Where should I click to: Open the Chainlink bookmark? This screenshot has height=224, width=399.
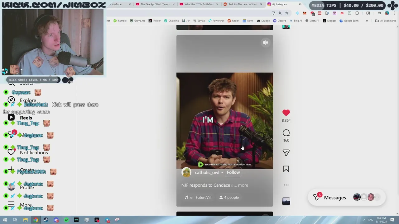pyautogui.click(x=171, y=21)
